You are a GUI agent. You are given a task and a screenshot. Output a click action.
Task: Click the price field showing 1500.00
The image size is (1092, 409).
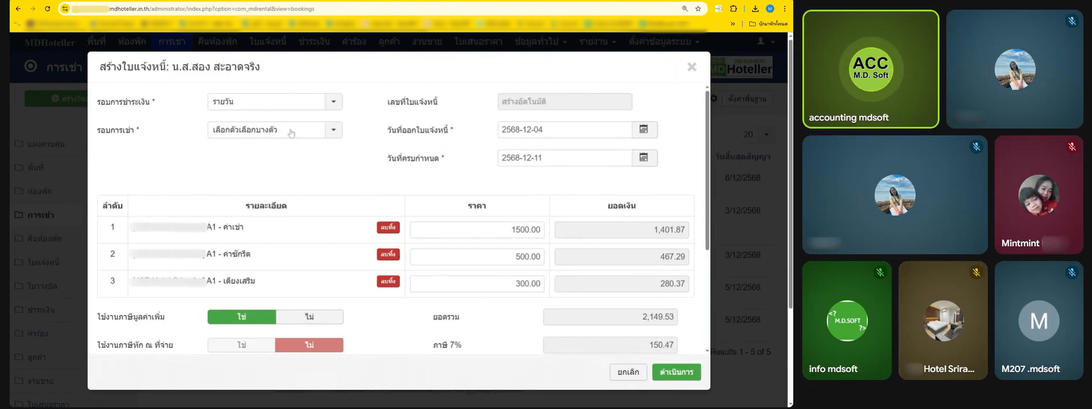(x=477, y=230)
